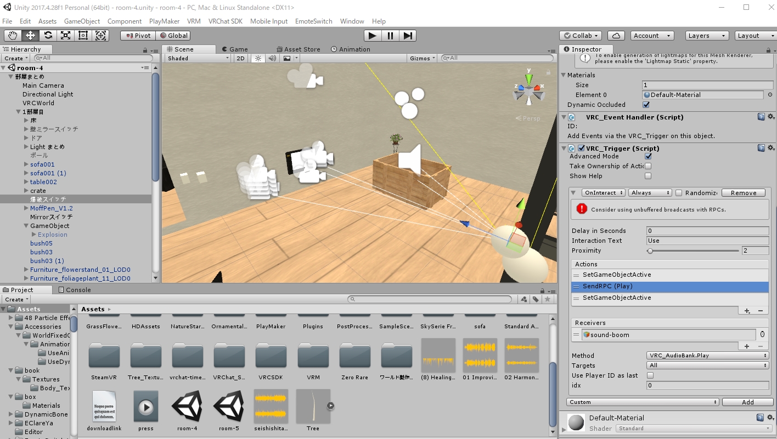Viewport: 777px width, 439px height.
Task: Select the Rect transform tool
Action: click(x=83, y=36)
